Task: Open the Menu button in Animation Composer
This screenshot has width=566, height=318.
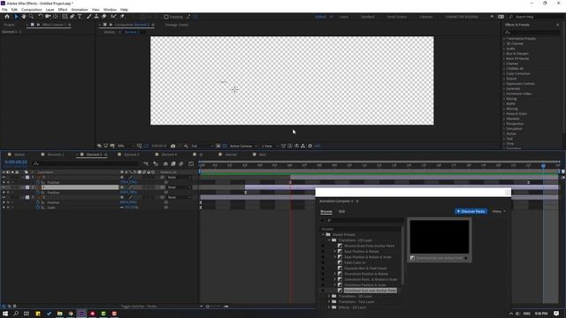Action: pyautogui.click(x=499, y=211)
